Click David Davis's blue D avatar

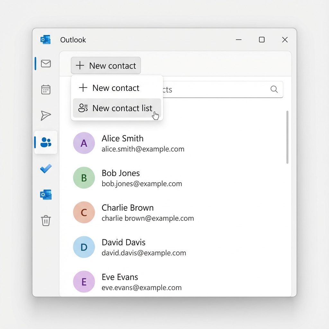click(84, 247)
